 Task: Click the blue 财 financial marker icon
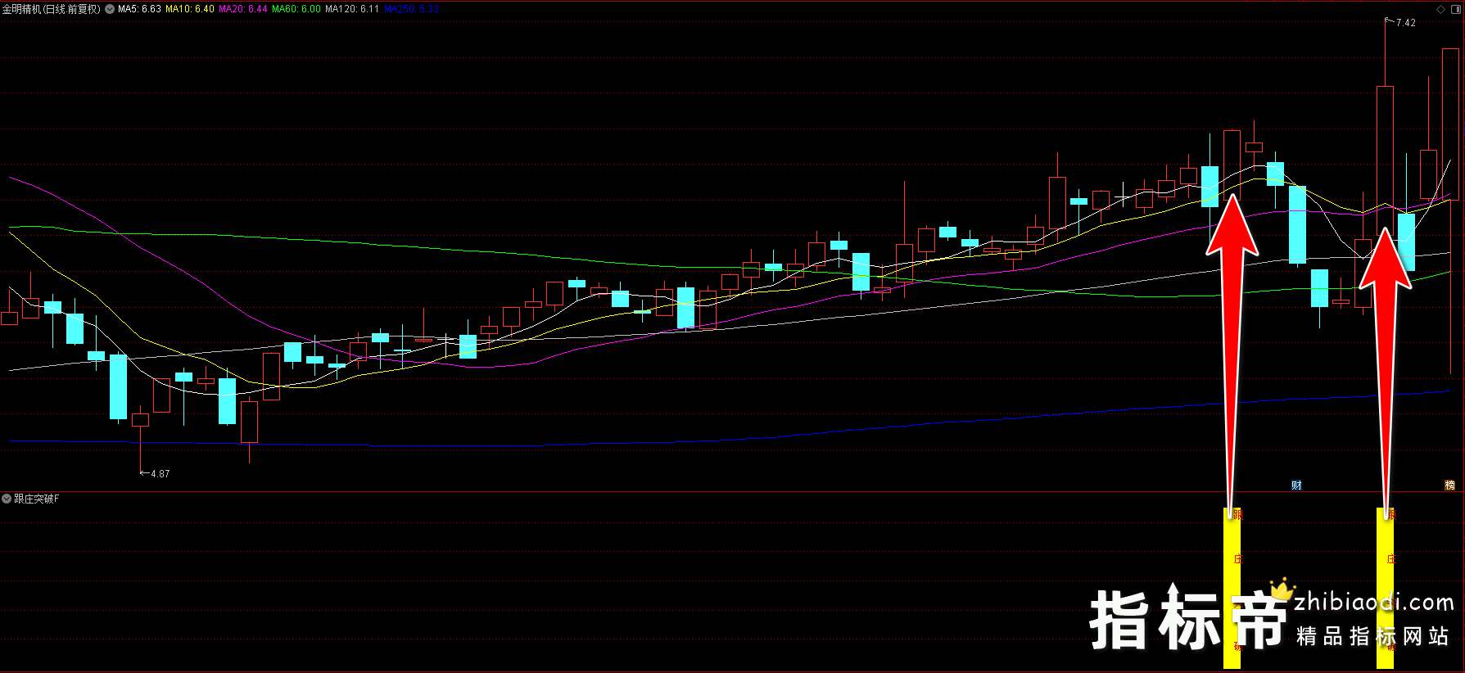[x=1296, y=486]
